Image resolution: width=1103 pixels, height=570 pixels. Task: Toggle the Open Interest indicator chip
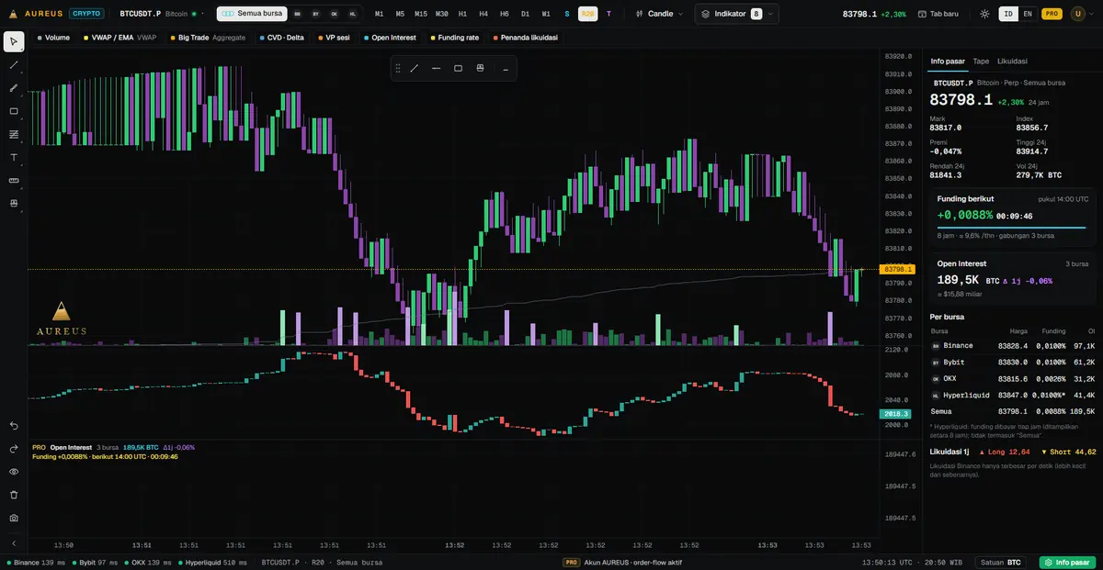(x=391, y=38)
